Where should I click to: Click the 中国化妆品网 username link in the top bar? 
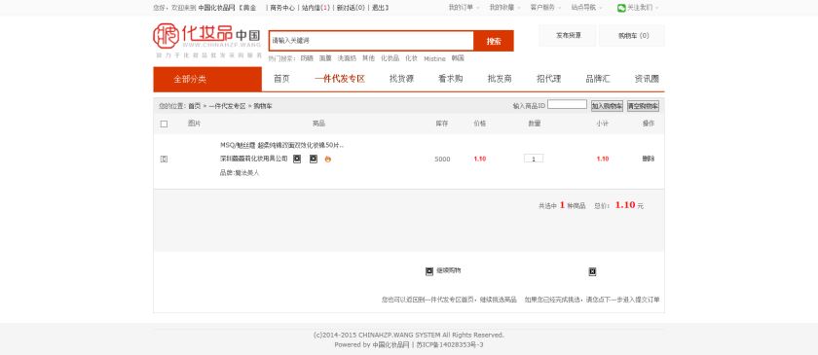(x=216, y=8)
